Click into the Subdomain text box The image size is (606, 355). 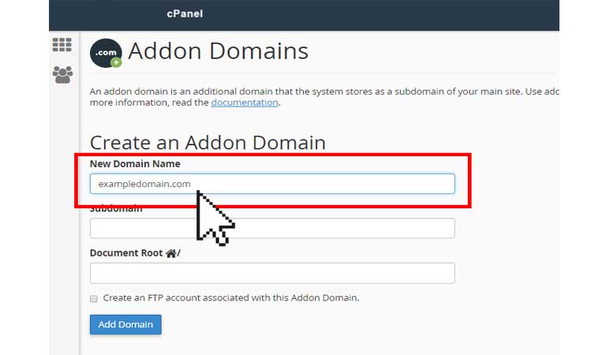[x=272, y=228]
